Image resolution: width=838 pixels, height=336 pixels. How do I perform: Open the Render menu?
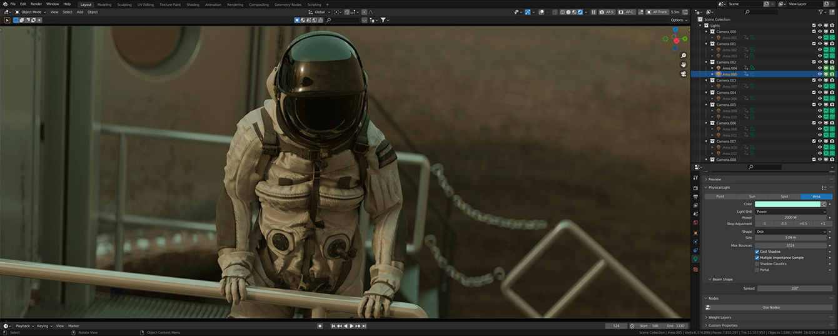click(36, 4)
